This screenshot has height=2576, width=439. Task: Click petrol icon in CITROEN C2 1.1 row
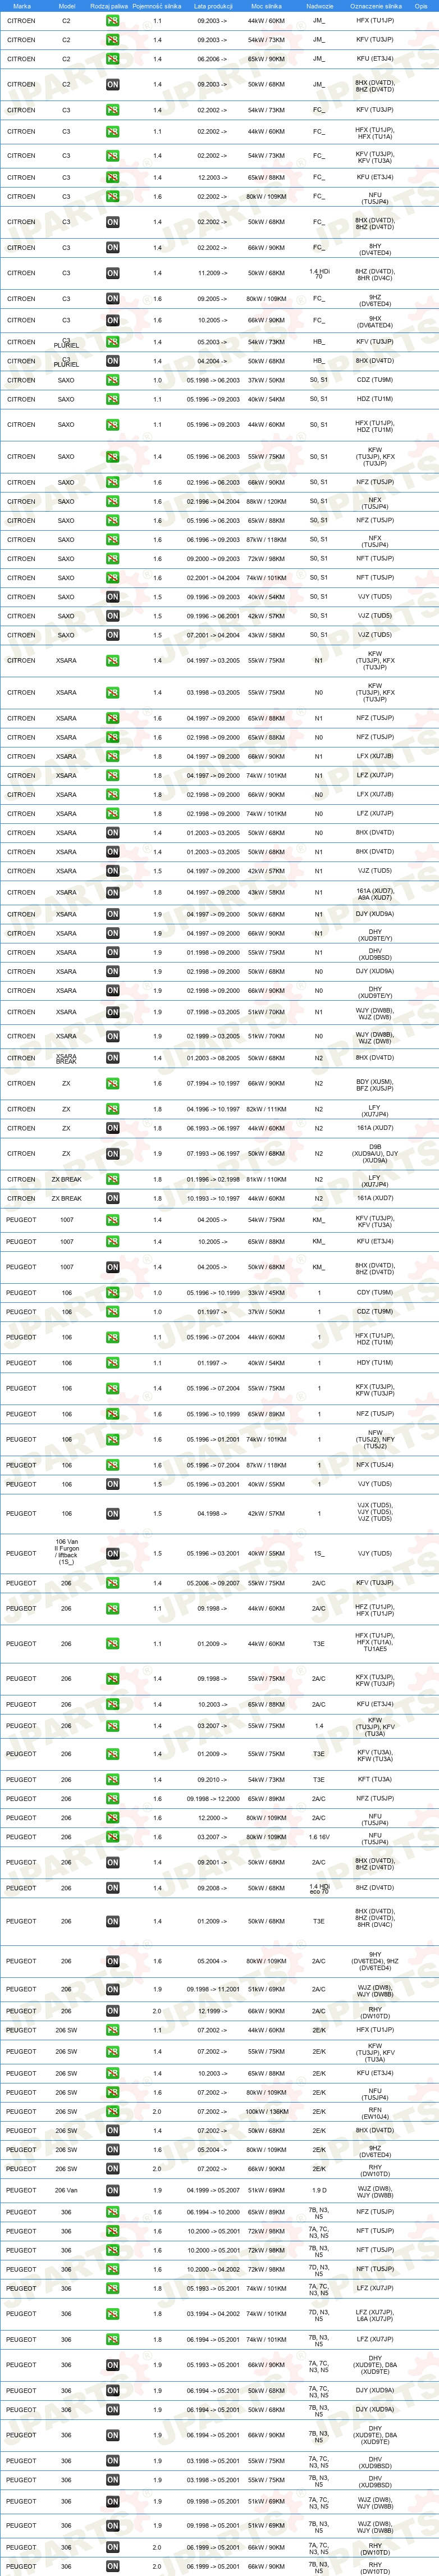112,21
